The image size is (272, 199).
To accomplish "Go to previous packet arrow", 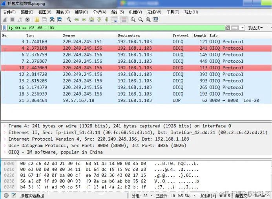I will click(77, 20).
